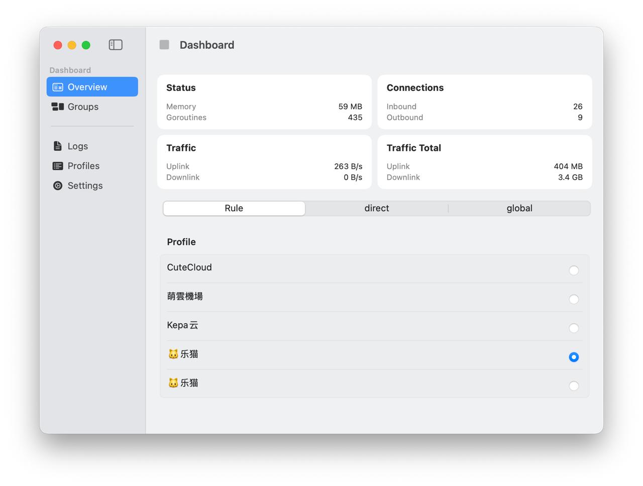Click the Profiles list icon
Viewport: 643px width, 486px height.
tap(58, 166)
